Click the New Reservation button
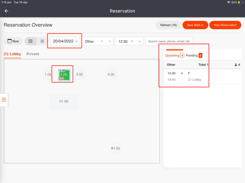The width and height of the screenshot is (245, 183). pyautogui.click(x=225, y=25)
